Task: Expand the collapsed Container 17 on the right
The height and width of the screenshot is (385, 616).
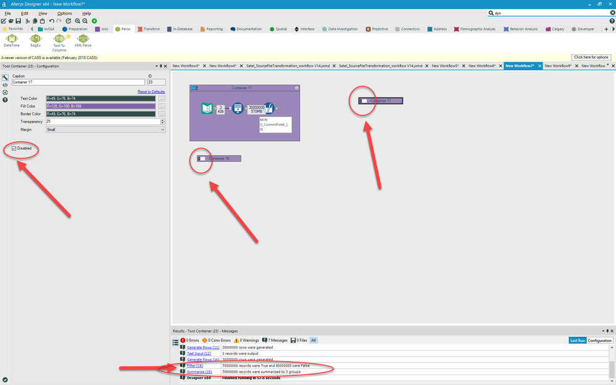Action: pyautogui.click(x=363, y=101)
